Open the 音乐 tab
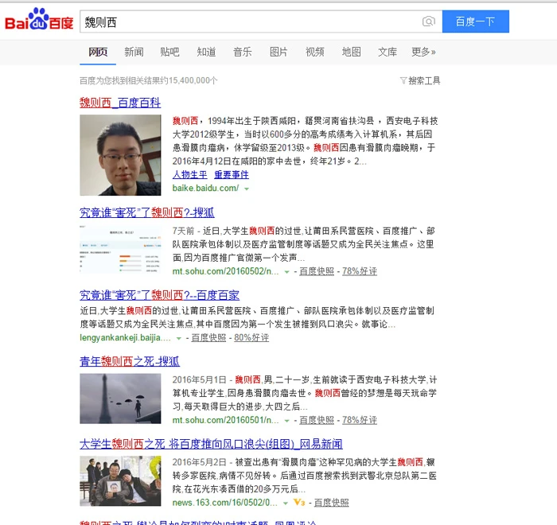Image resolution: width=557 pixels, height=525 pixels. [242, 52]
